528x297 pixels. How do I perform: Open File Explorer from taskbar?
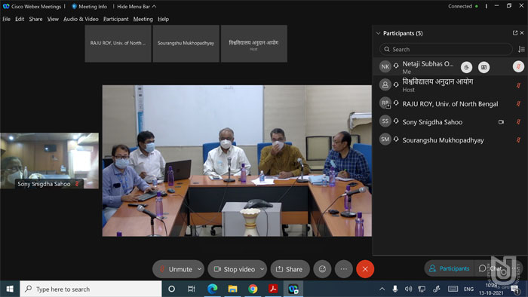[232, 289]
